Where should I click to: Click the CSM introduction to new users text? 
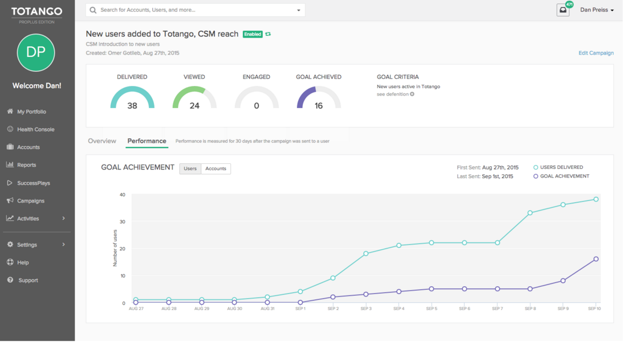coord(123,44)
